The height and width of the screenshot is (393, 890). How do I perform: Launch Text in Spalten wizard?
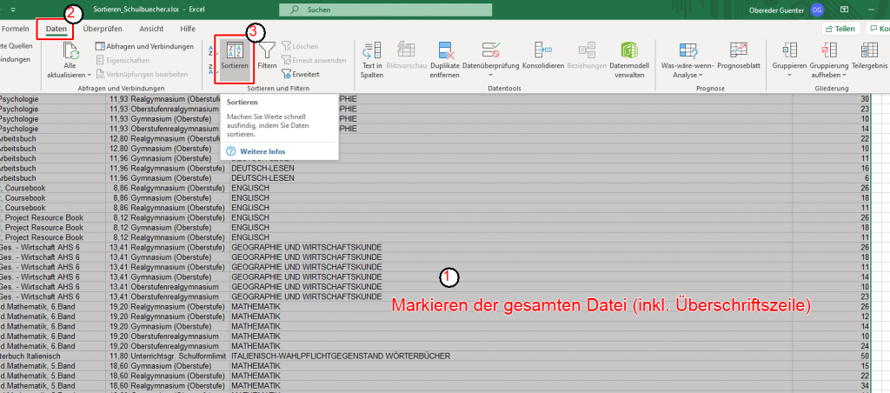[x=372, y=60]
